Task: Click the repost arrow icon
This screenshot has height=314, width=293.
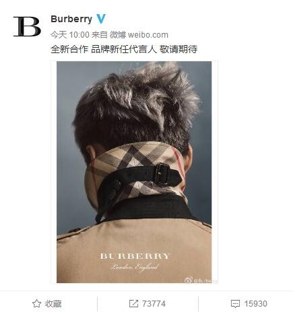Action: (133, 304)
